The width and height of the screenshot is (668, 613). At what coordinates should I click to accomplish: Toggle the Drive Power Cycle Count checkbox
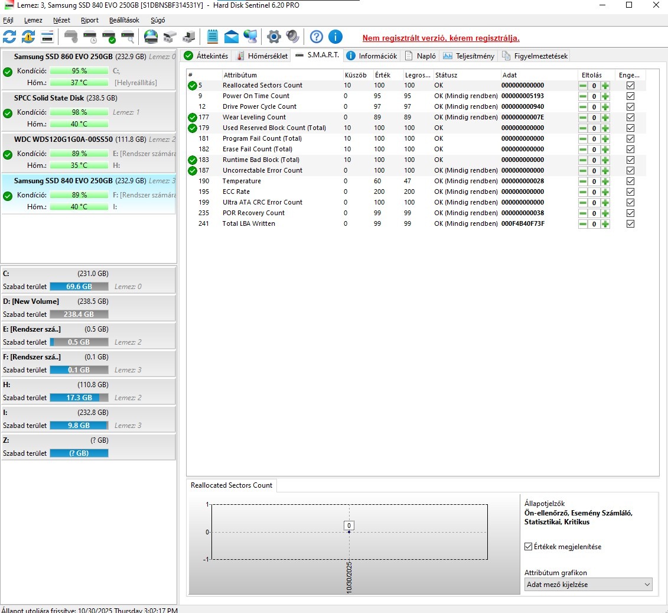pos(631,106)
